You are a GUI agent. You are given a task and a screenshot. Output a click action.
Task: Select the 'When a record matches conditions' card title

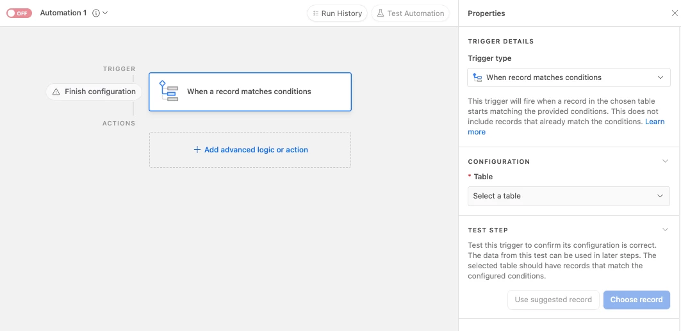[249, 92]
